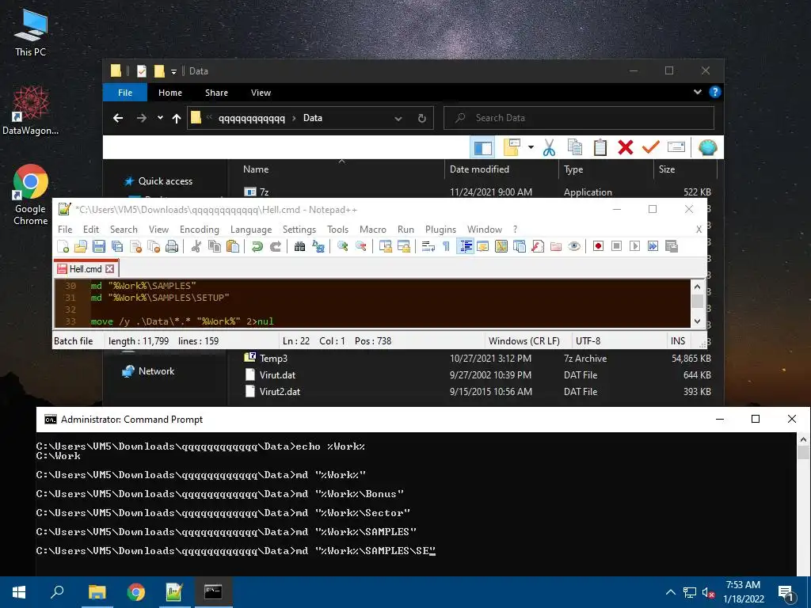
Task: Close the Hell.cmd tab with its X
Action: tap(109, 269)
